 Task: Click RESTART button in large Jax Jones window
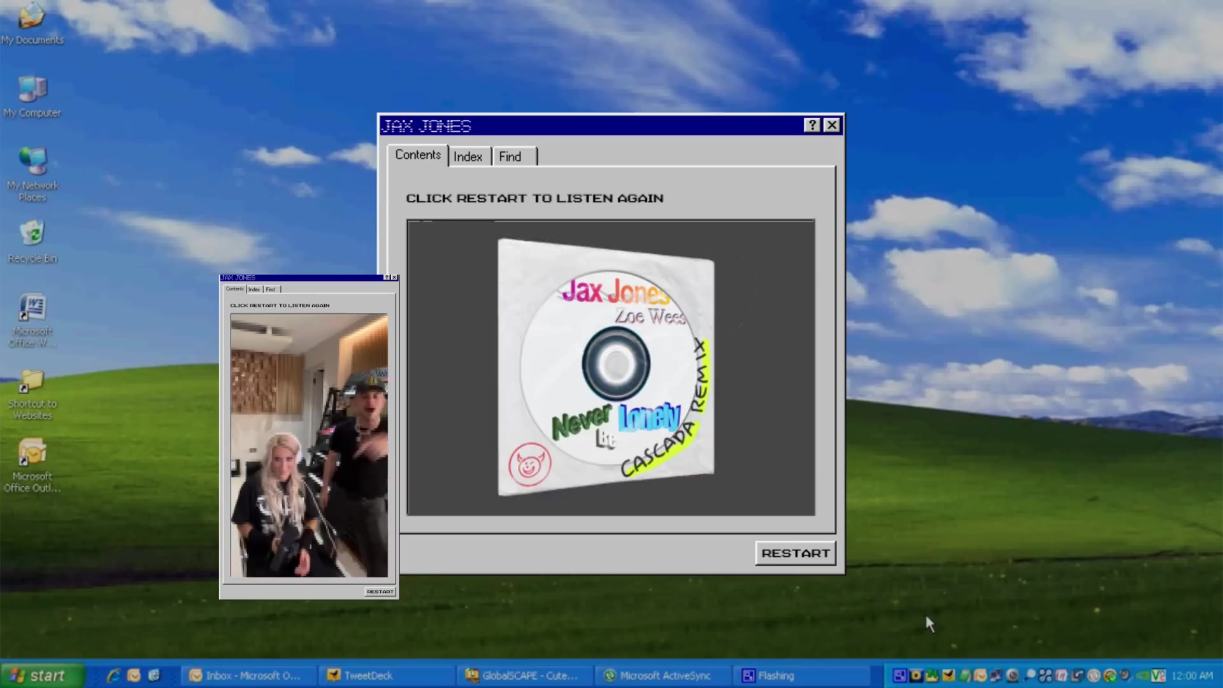(796, 553)
